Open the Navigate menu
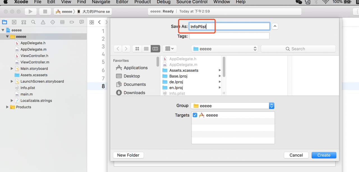 click(100, 2)
